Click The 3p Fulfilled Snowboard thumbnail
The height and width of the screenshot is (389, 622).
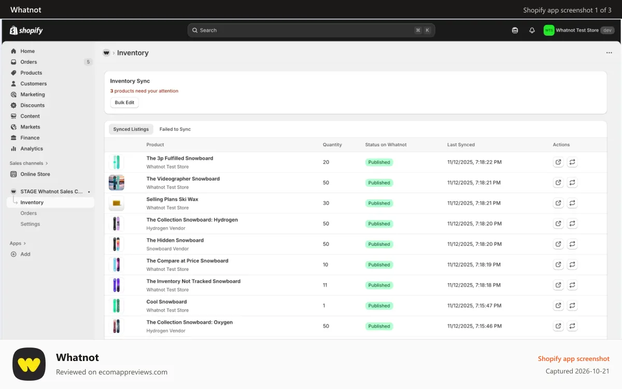[116, 162]
